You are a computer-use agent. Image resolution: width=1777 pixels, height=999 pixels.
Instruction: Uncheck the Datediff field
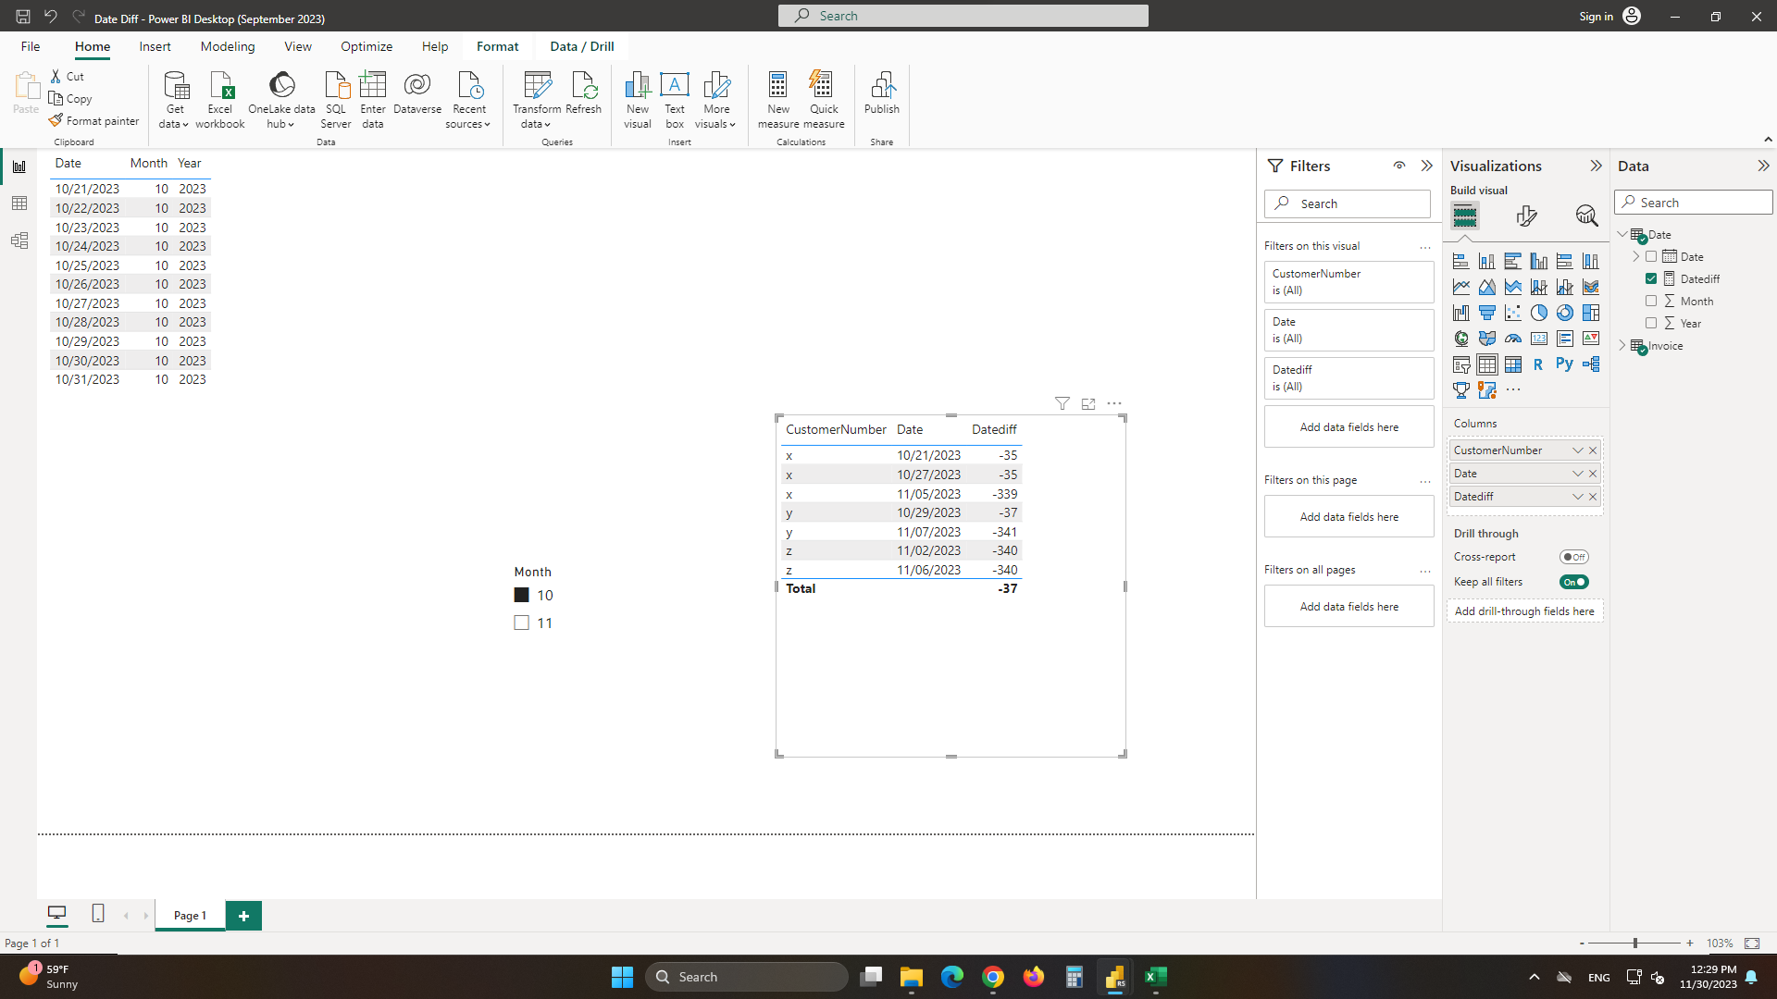pos(1651,278)
